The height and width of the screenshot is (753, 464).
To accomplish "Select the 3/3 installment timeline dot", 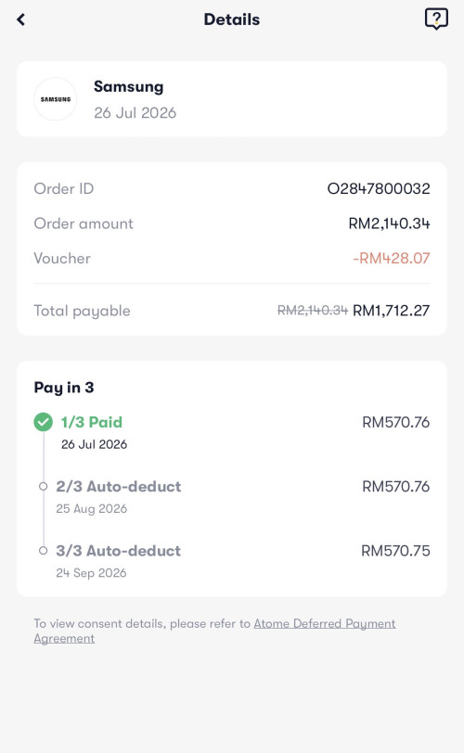I will pyautogui.click(x=44, y=550).
